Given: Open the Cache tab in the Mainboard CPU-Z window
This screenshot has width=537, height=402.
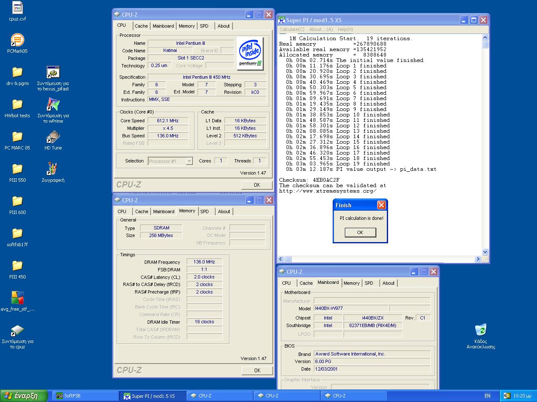Looking at the screenshot, I should [x=306, y=283].
